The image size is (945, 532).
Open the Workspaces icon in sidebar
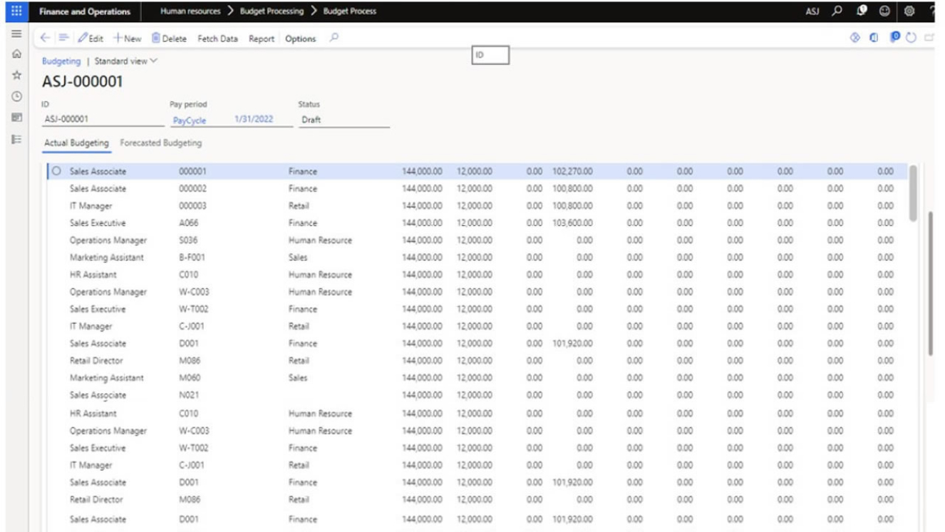pyautogui.click(x=16, y=118)
